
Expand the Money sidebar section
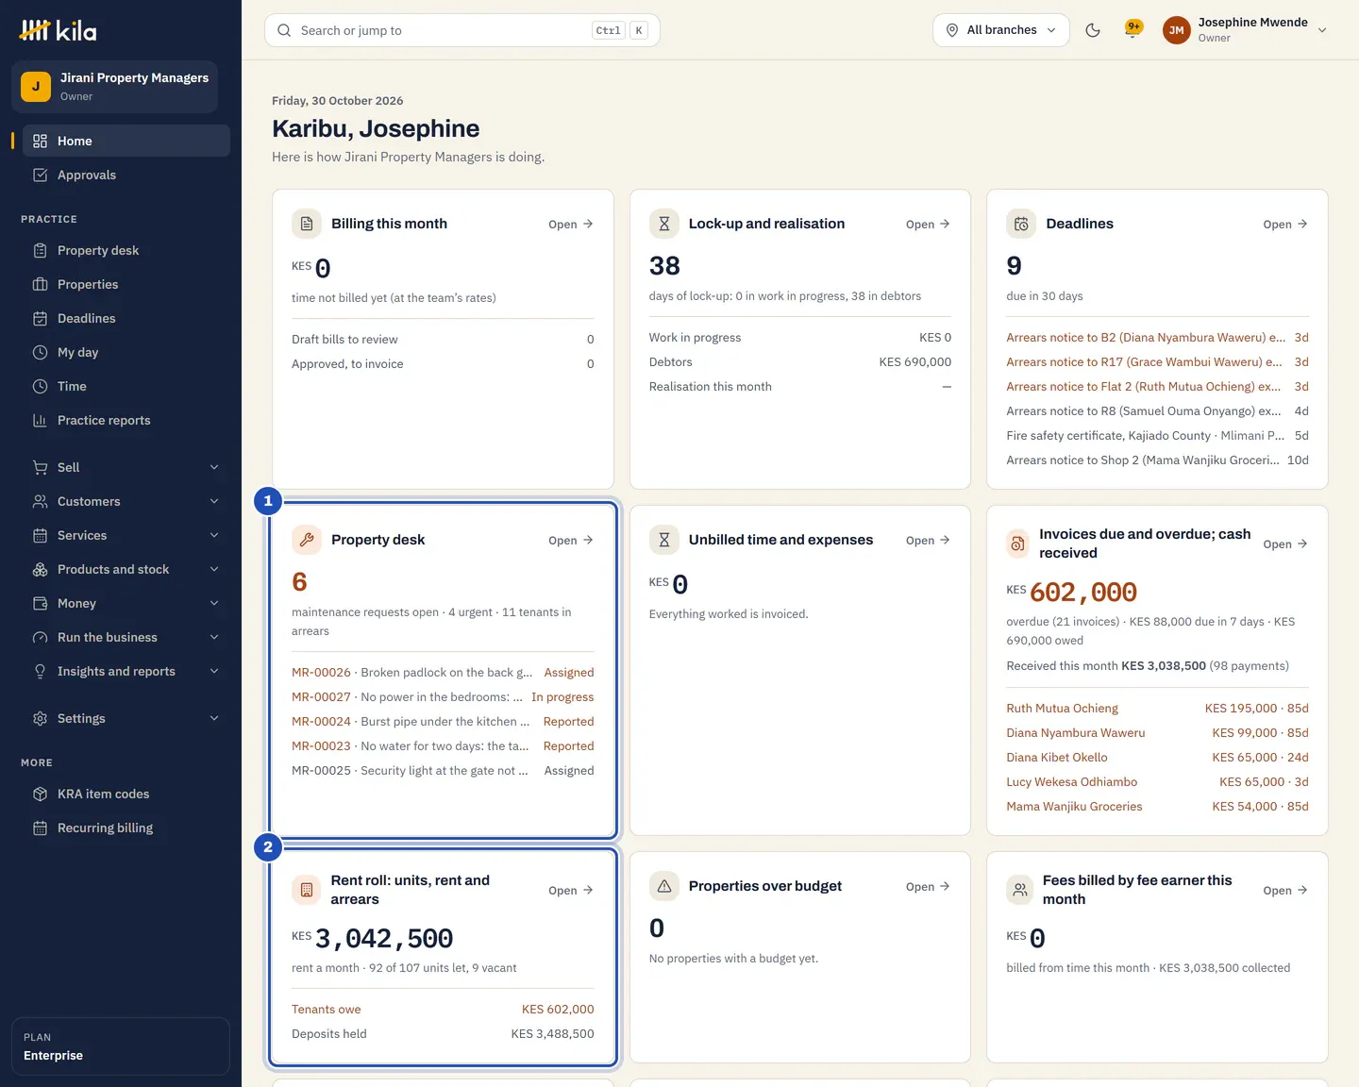tap(126, 603)
